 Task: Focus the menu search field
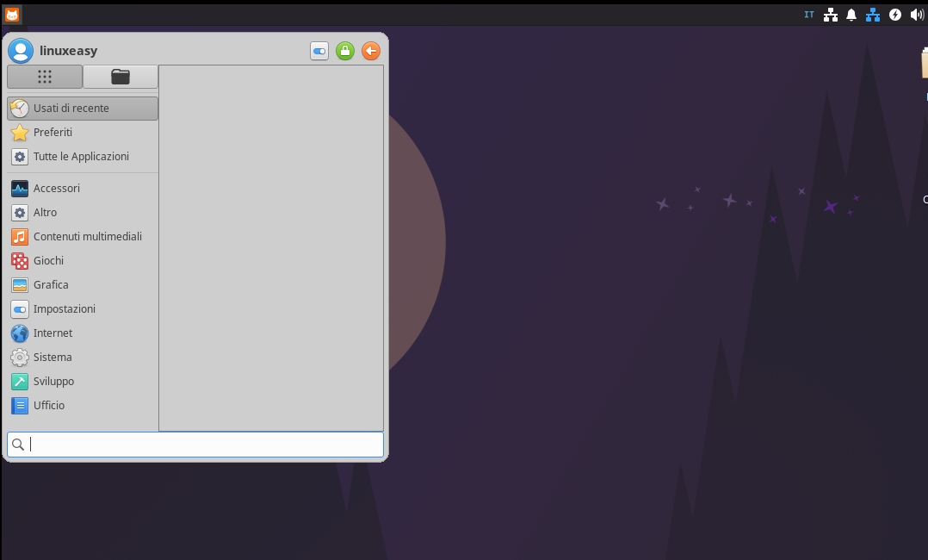coord(195,445)
